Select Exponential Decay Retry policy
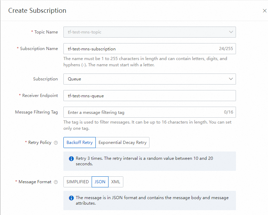The height and width of the screenshot is (215, 268). [x=122, y=143]
